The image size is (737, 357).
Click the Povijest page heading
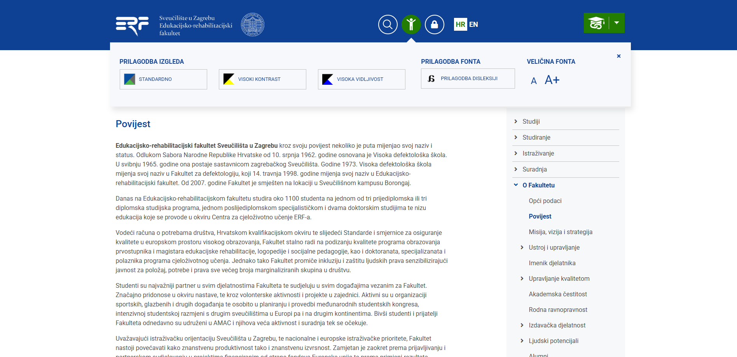coord(133,124)
